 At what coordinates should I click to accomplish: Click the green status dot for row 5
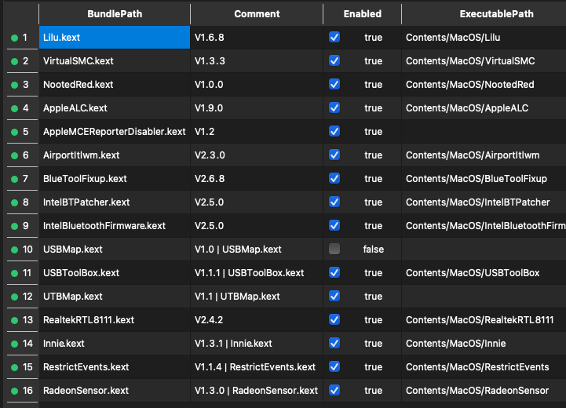[x=14, y=132]
